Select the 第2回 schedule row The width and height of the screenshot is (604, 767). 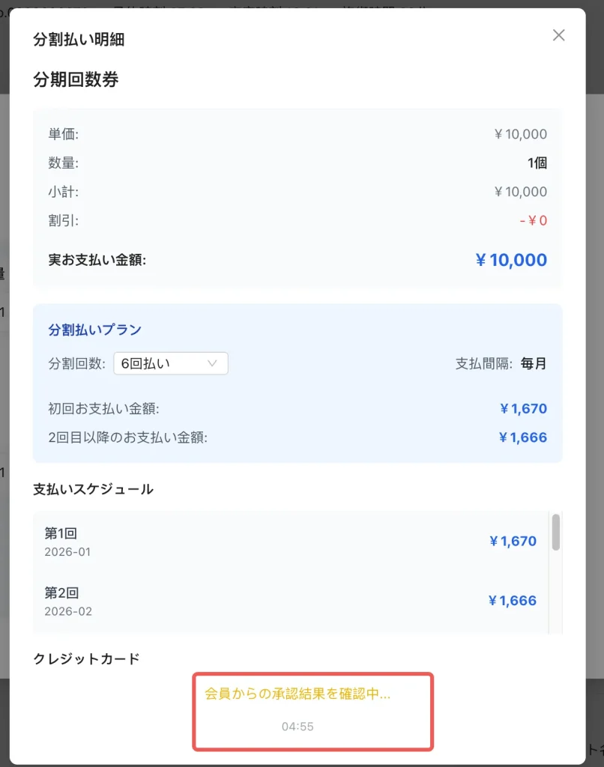tap(291, 601)
